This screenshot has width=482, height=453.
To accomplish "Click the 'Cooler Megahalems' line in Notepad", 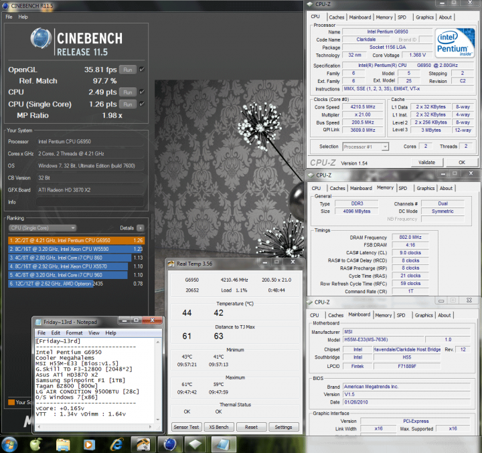I will coord(65,358).
